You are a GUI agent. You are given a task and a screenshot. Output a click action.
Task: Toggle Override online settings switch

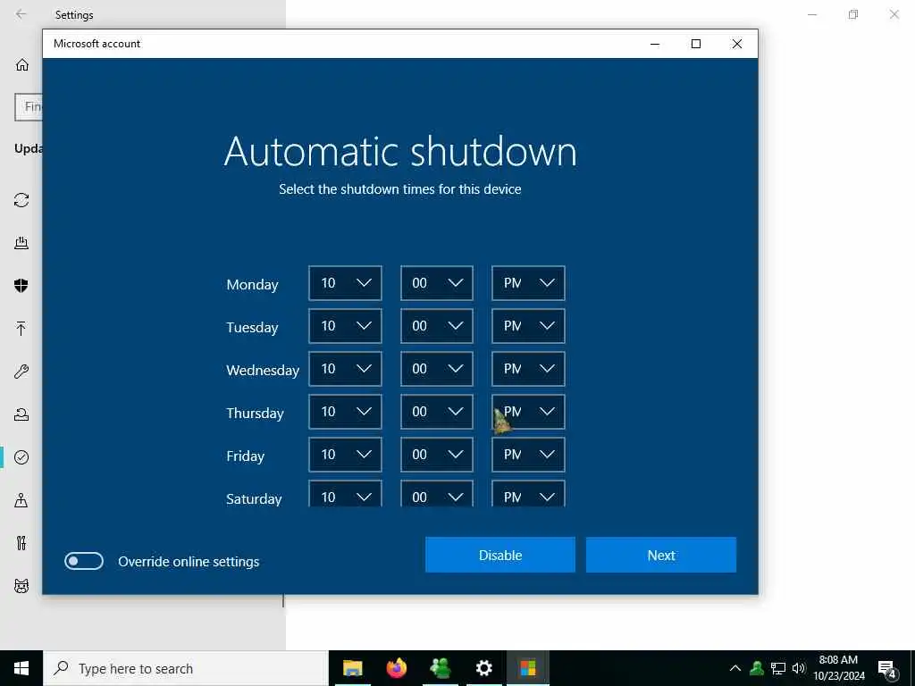click(x=84, y=561)
